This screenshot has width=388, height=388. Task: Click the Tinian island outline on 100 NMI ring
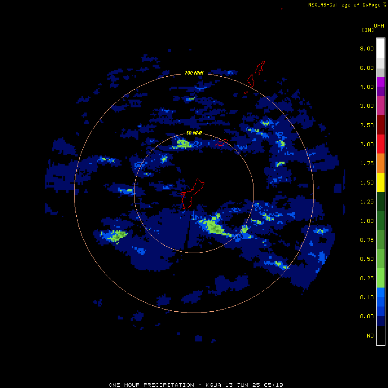pos(250,81)
